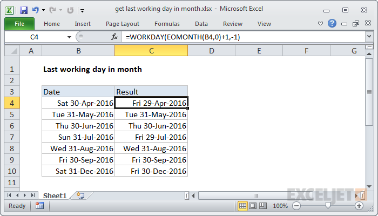Select the Date cell 'Tue 31-May-2016'

coord(78,114)
